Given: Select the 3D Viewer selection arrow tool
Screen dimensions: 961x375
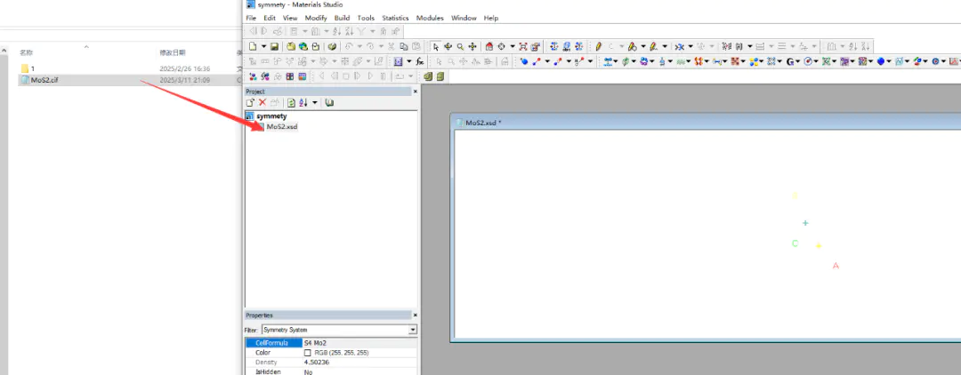Looking at the screenshot, I should [x=435, y=46].
